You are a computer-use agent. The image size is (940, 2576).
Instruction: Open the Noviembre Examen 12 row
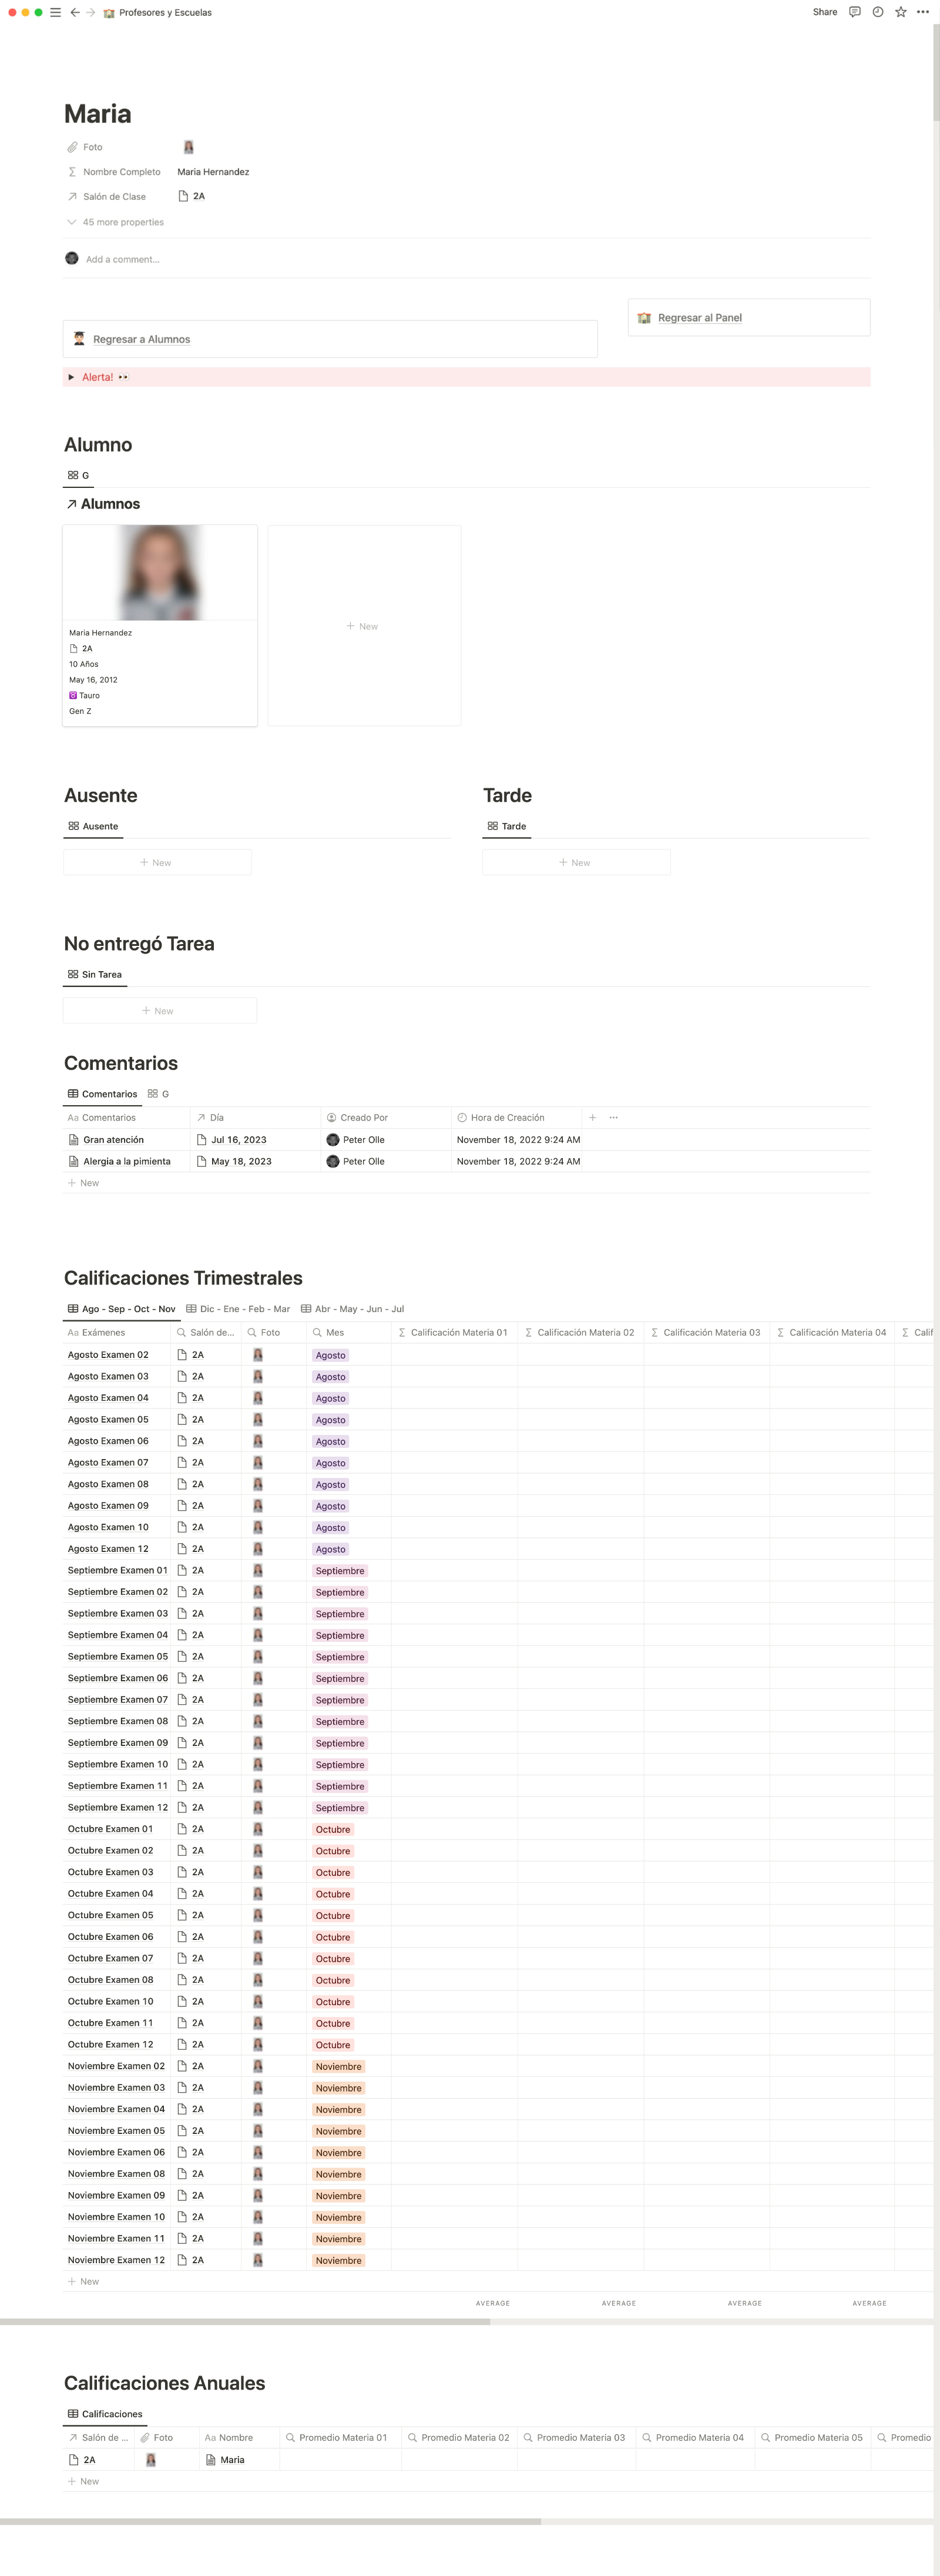pyautogui.click(x=116, y=2260)
